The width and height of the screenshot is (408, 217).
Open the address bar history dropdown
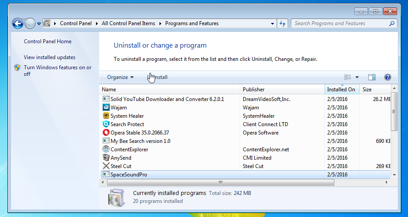pos(272,23)
